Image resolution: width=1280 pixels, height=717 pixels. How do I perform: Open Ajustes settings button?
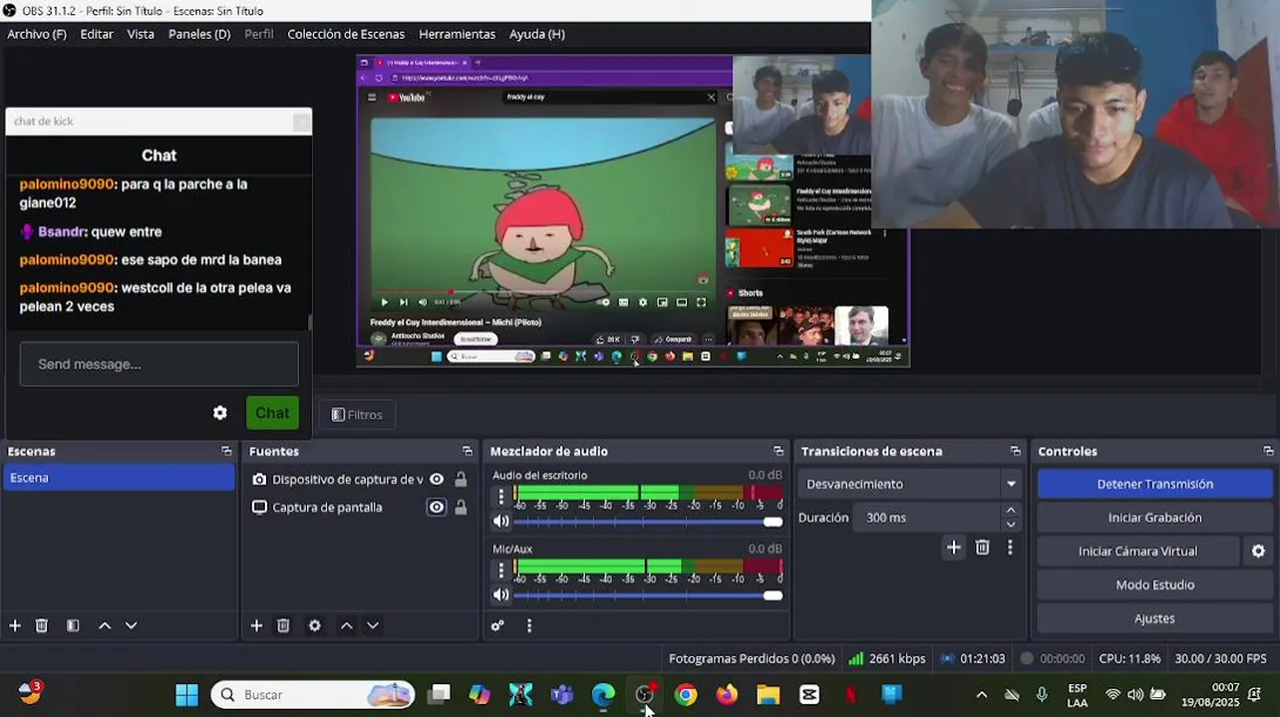1154,618
